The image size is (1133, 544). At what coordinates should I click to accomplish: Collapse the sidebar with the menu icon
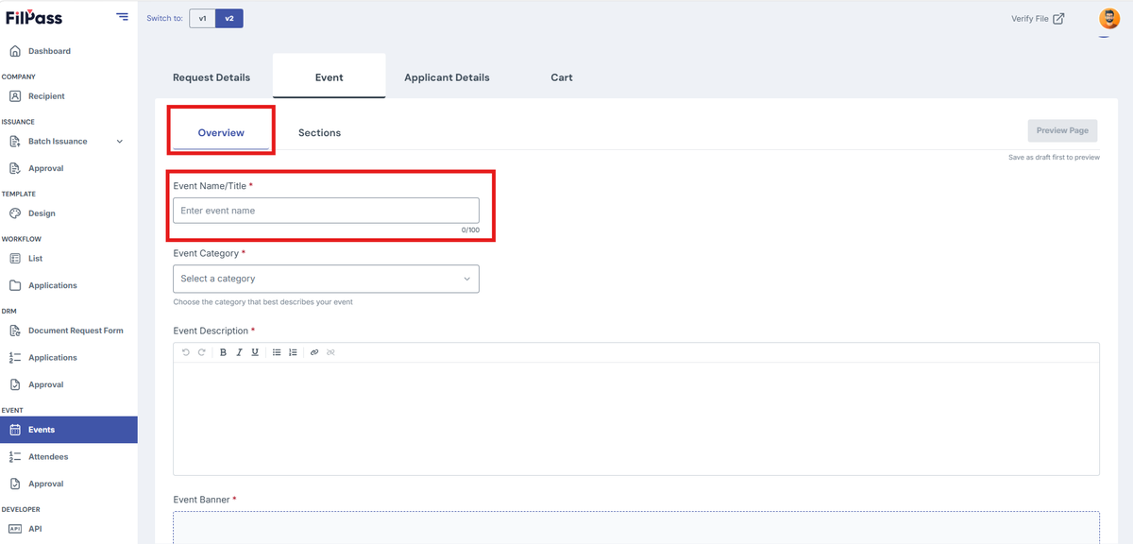click(122, 17)
